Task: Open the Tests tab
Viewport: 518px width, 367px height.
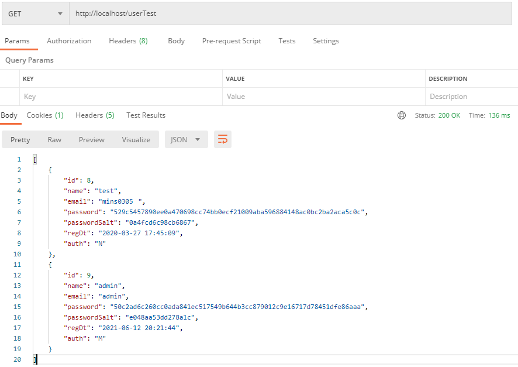Action: (x=286, y=41)
